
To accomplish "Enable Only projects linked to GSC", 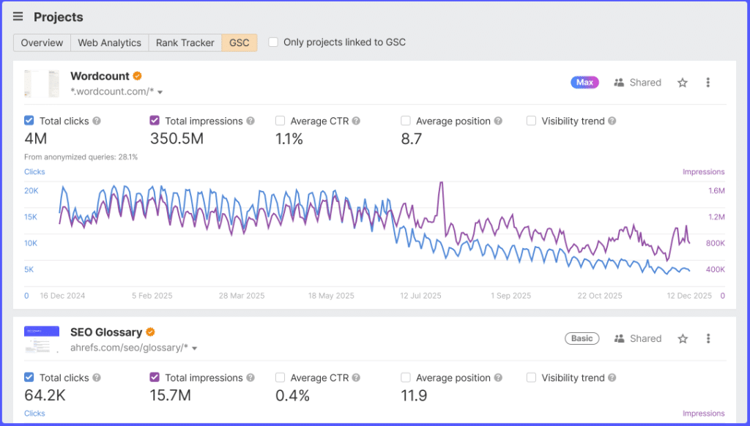I will point(273,42).
